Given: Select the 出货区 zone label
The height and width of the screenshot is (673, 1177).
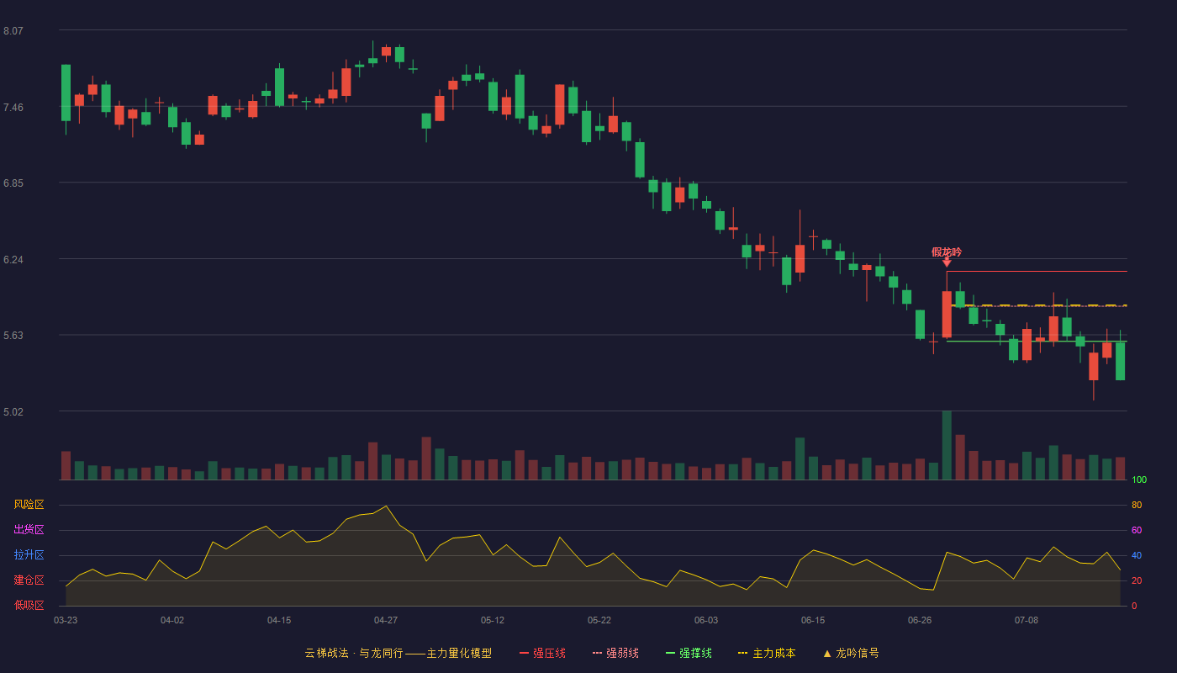Looking at the screenshot, I should pos(29,530).
